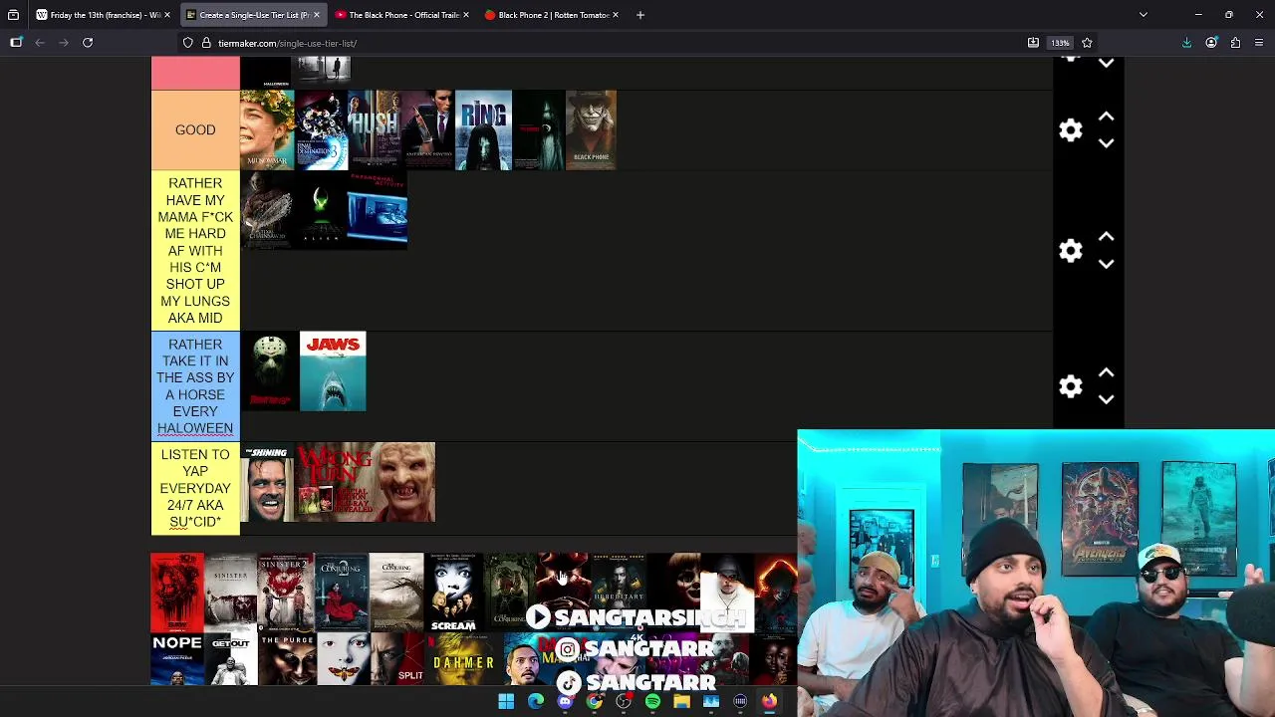Select The Shining poster
Image resolution: width=1275 pixels, height=717 pixels.
(x=267, y=482)
